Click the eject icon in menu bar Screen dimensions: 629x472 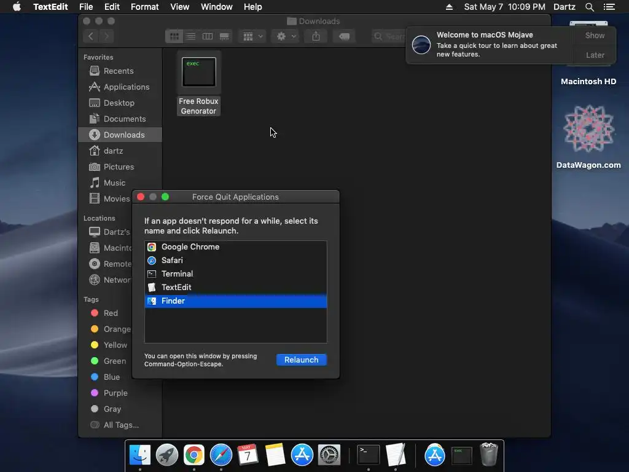(449, 7)
